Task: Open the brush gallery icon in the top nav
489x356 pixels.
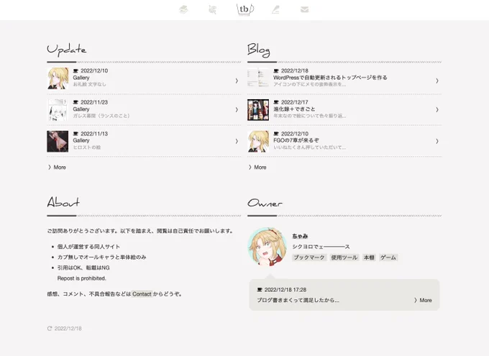Action: (212, 9)
